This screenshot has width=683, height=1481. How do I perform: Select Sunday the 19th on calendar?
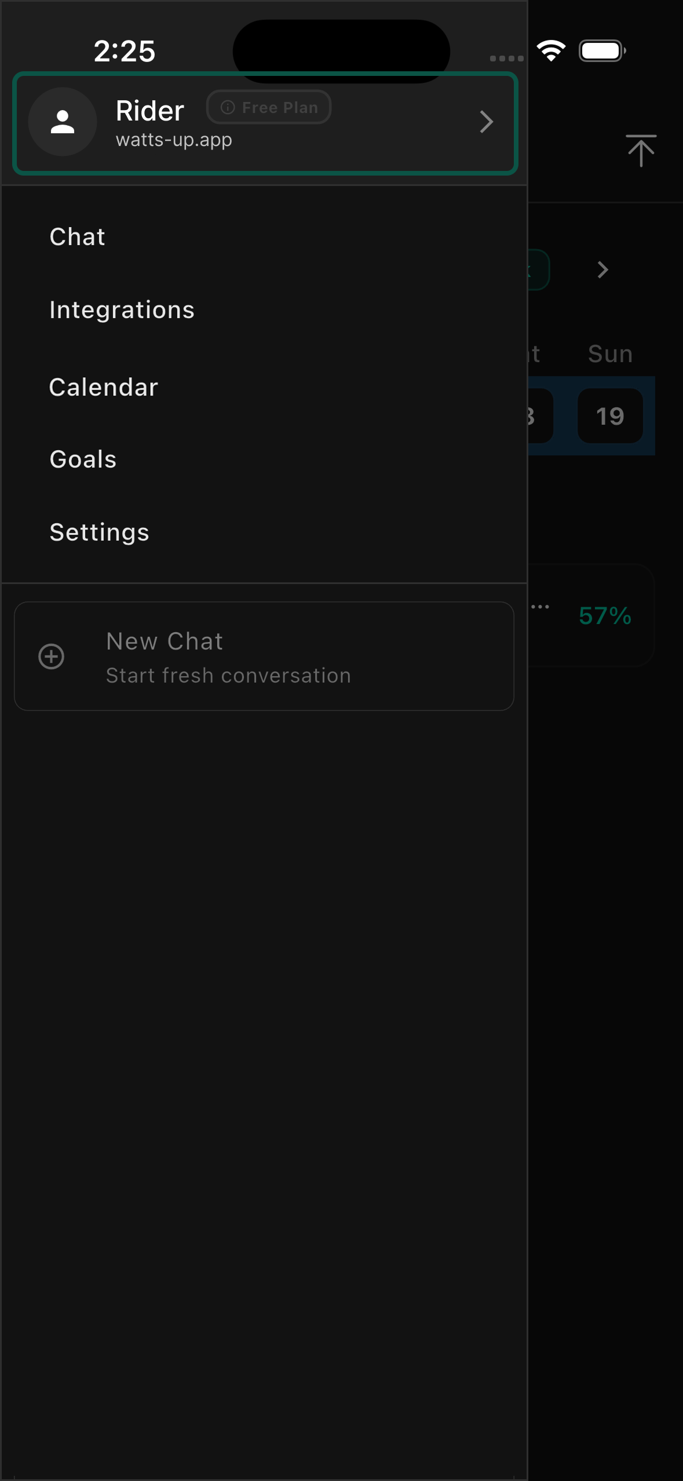pos(610,416)
